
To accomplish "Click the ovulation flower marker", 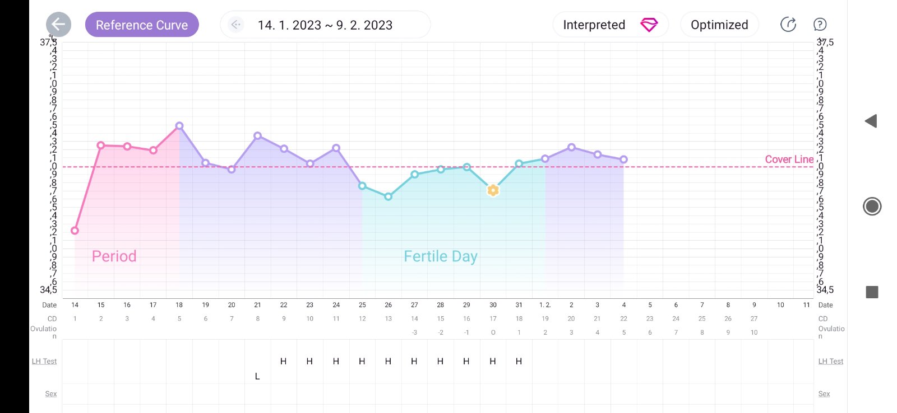I will 493,190.
